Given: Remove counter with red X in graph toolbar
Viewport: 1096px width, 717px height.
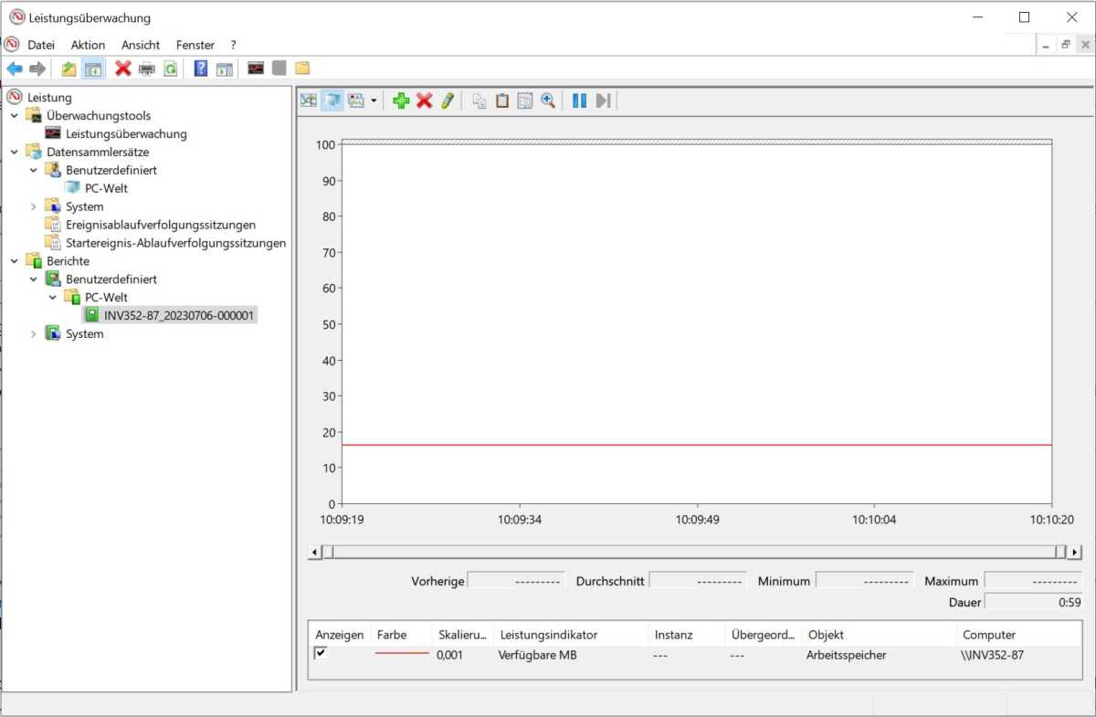Looking at the screenshot, I should 424,100.
